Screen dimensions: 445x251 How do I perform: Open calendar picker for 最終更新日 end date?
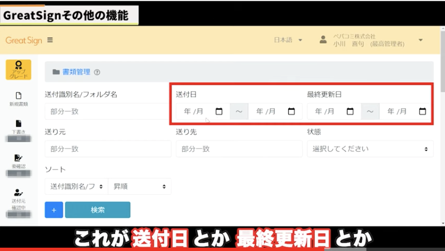(422, 112)
